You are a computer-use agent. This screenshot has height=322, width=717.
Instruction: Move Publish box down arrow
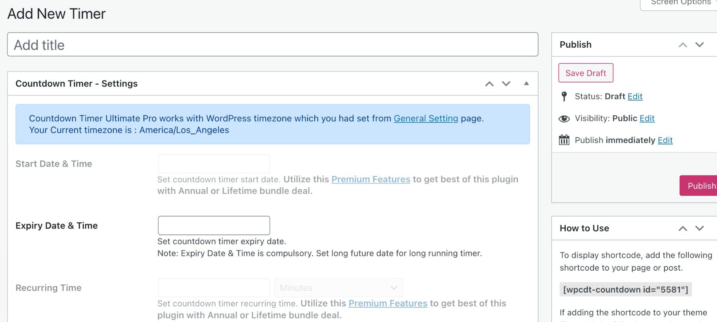[699, 45]
